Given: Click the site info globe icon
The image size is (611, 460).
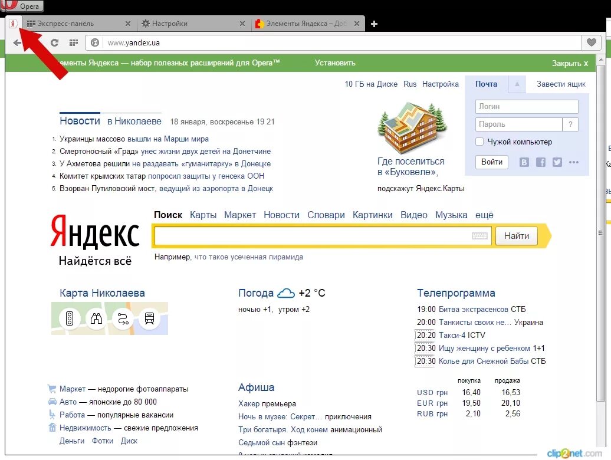Looking at the screenshot, I should tap(95, 43).
